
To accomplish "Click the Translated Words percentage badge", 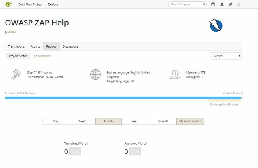I will [75, 151].
